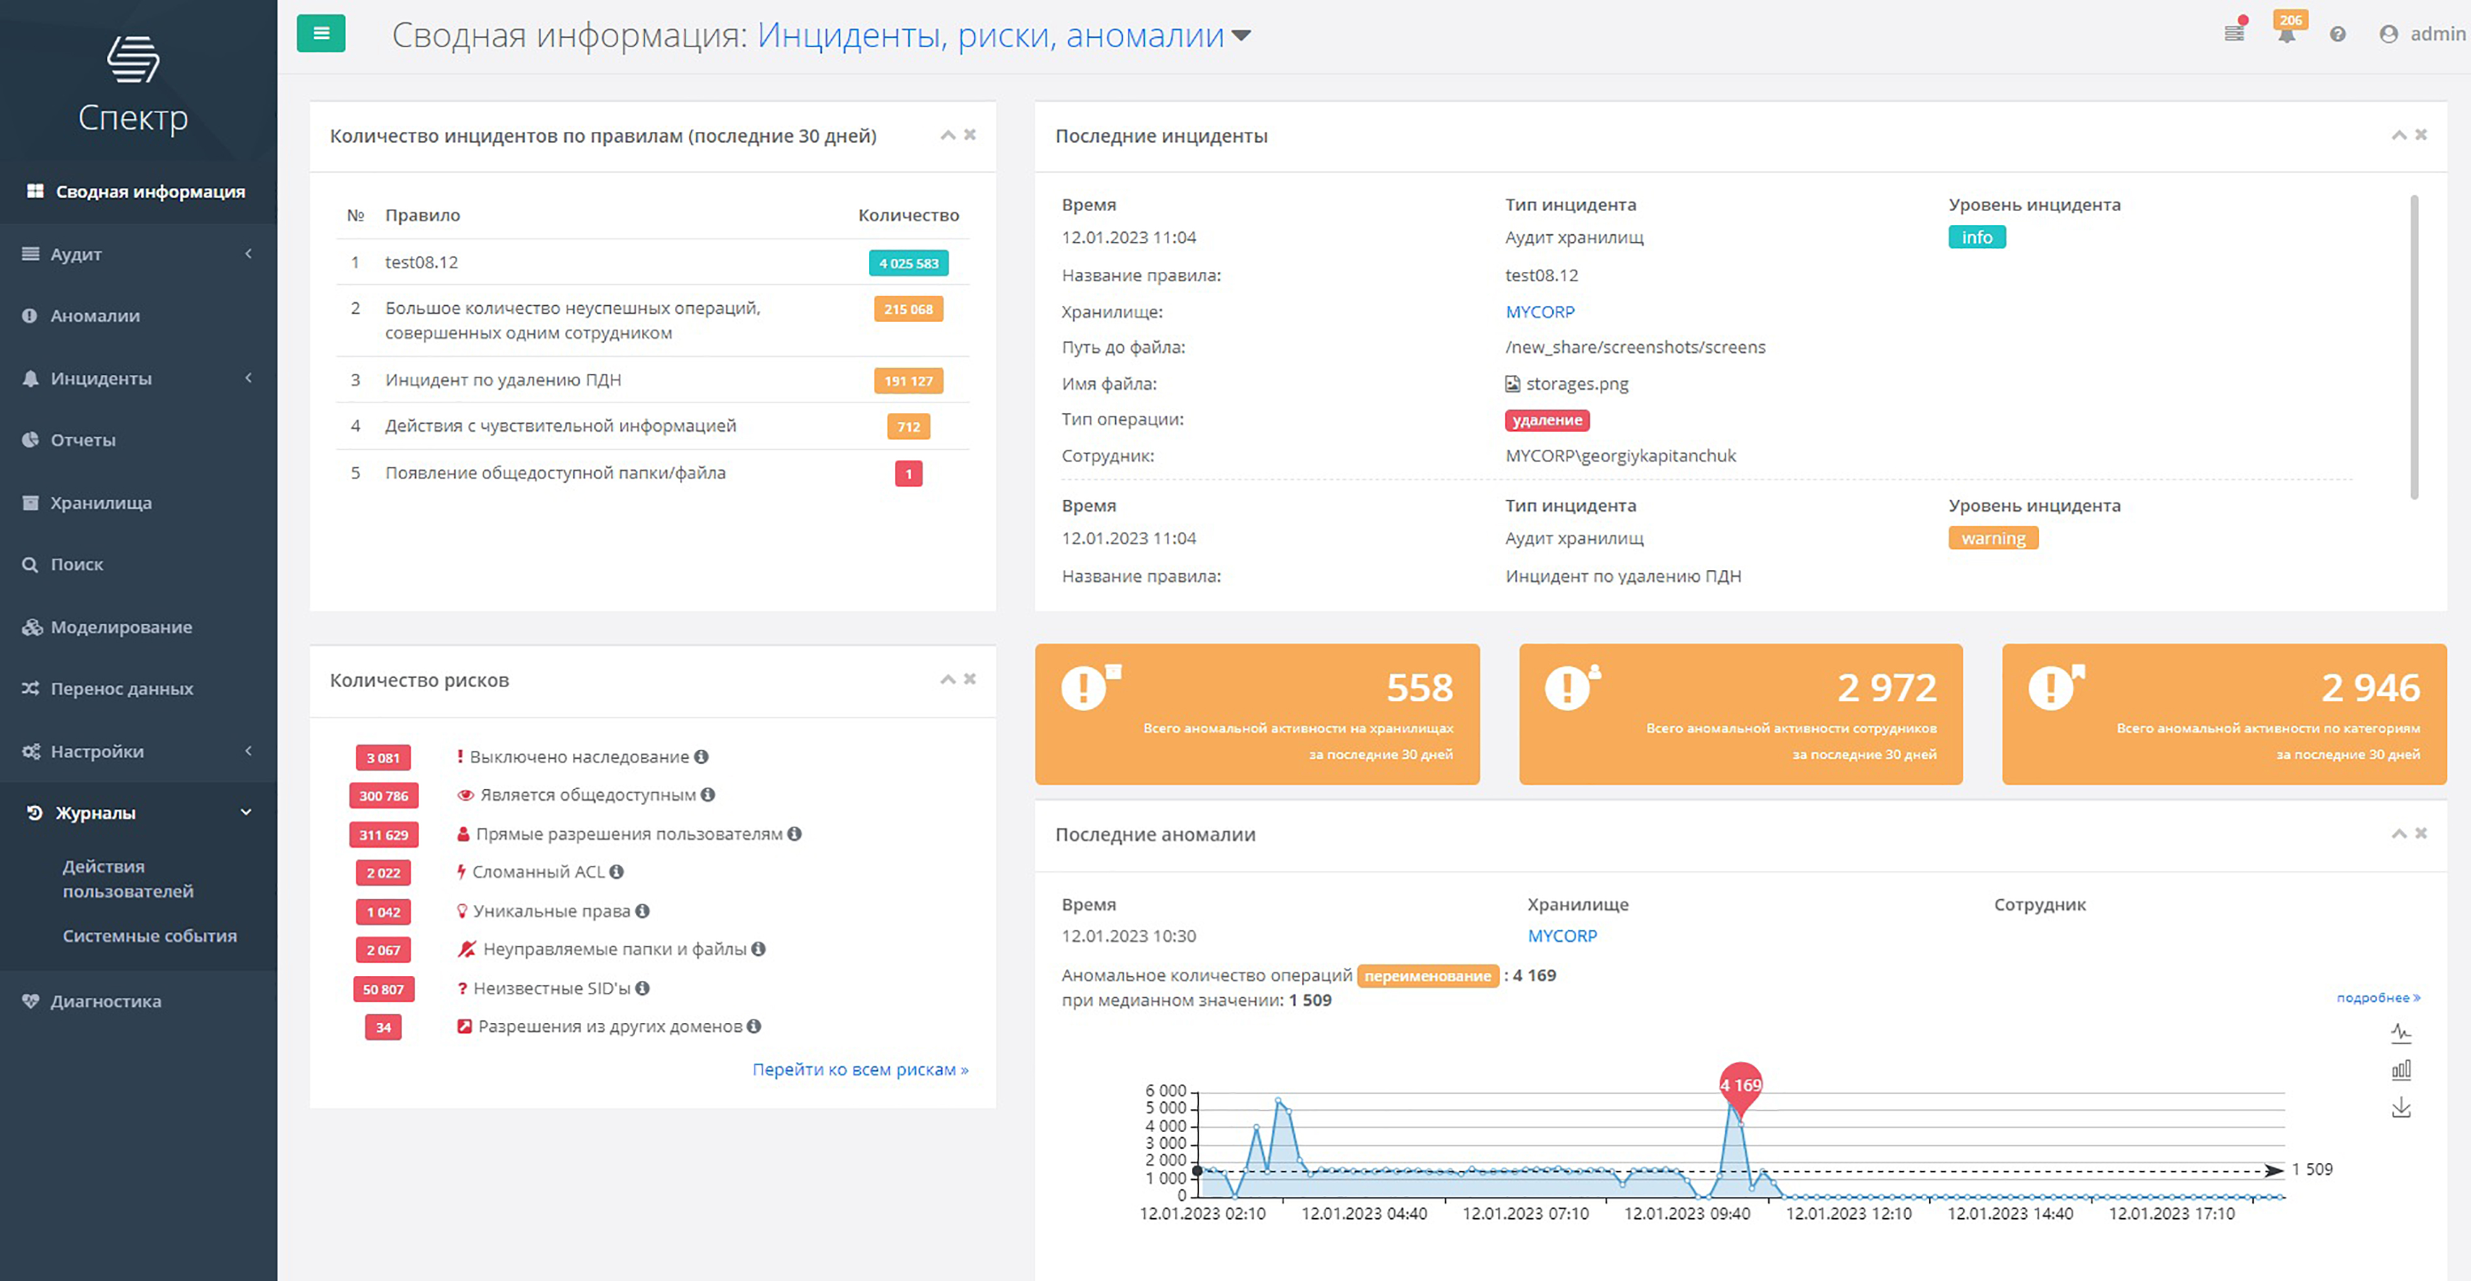The height and width of the screenshot is (1281, 2471).
Task: Follow the Перейти ко всем рискам link
Action: tap(859, 1069)
